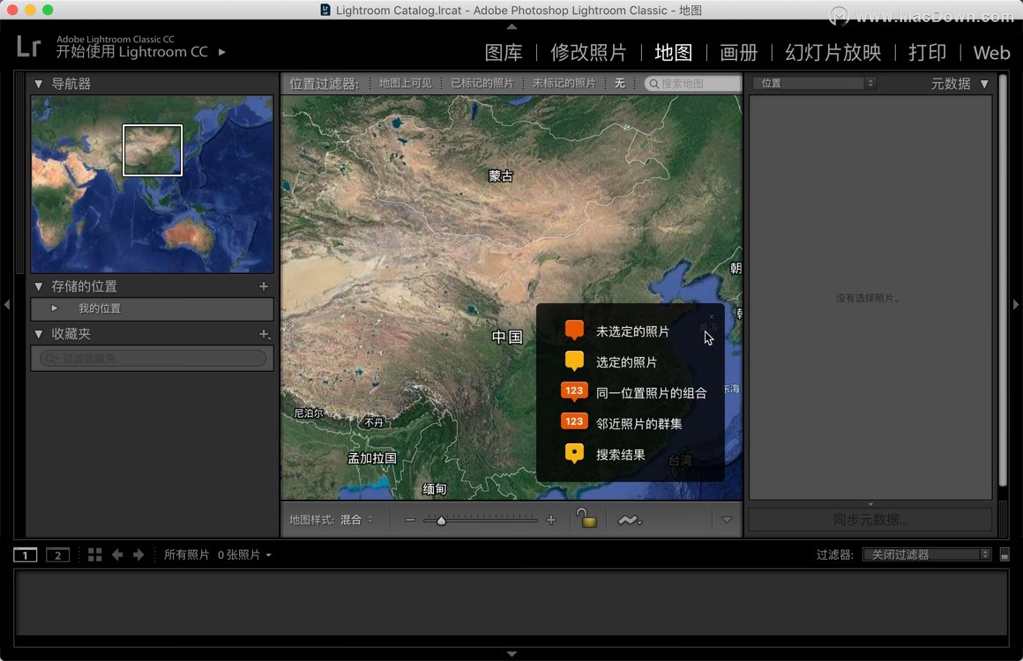Image resolution: width=1023 pixels, height=661 pixels.
Task: Switch to the 图库 module
Action: [x=503, y=52]
